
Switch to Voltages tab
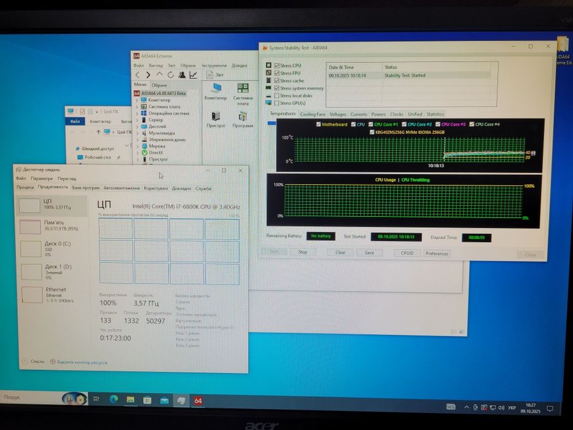(338, 114)
